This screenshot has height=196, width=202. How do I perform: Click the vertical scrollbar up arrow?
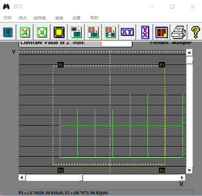coord(189,53)
